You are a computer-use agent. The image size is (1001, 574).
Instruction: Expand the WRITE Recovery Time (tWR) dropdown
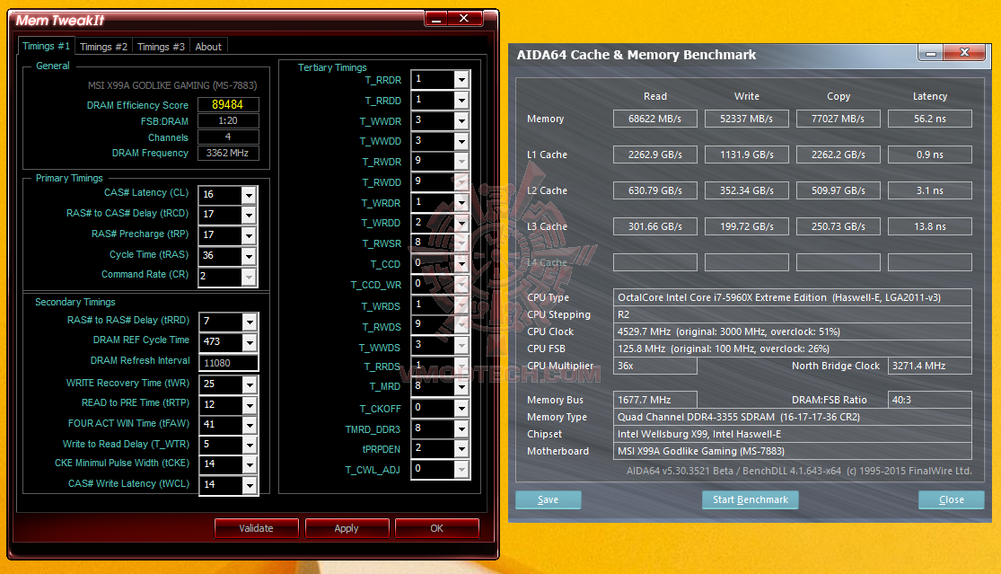250,384
